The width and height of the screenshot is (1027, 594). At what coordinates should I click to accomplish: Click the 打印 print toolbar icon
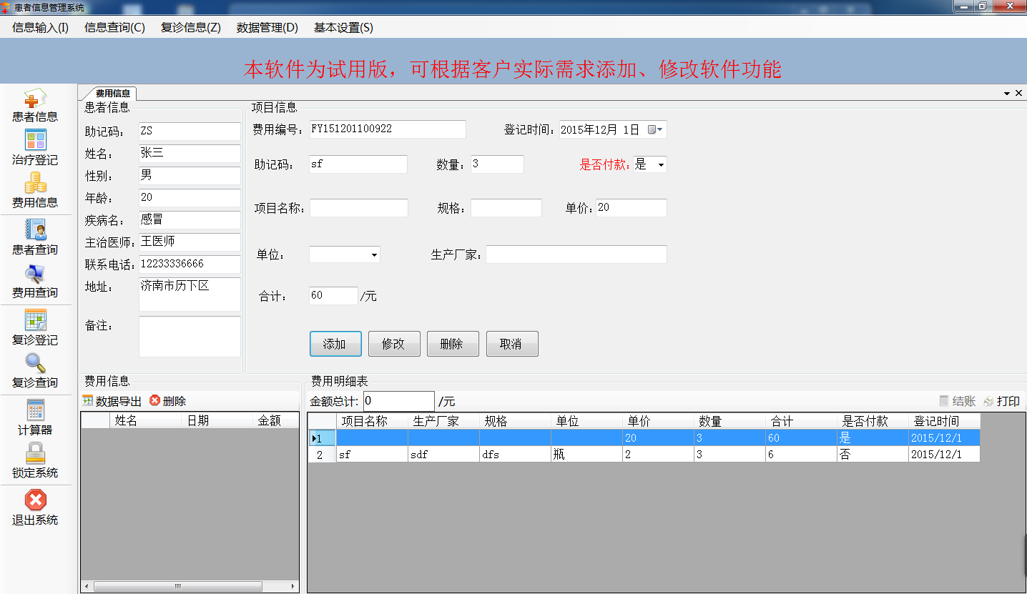coord(989,401)
